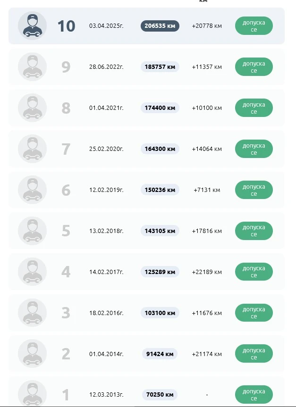Viewport: 296px width, 407px height.
Task: Click the 91424 км mileage badge
Action: [160, 354]
